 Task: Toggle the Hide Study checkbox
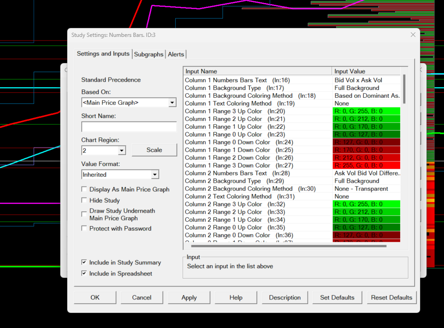pos(84,200)
